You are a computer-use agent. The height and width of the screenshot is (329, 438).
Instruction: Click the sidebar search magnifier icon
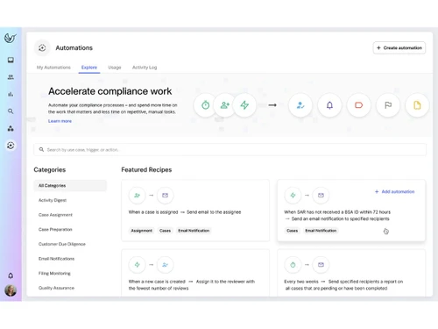(x=11, y=111)
